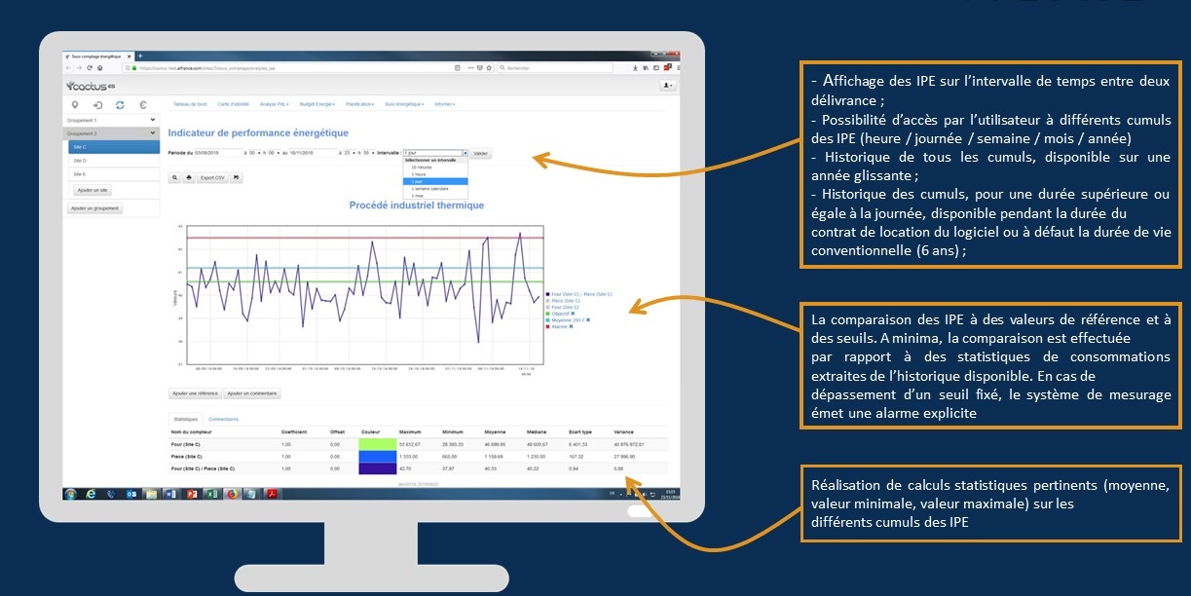The height and width of the screenshot is (596, 1191).
Task: Open the Tableau de bord menu
Action: tap(190, 104)
